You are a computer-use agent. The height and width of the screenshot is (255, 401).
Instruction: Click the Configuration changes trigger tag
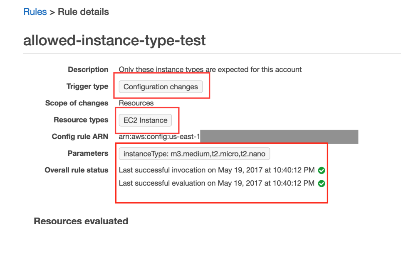pos(161,87)
